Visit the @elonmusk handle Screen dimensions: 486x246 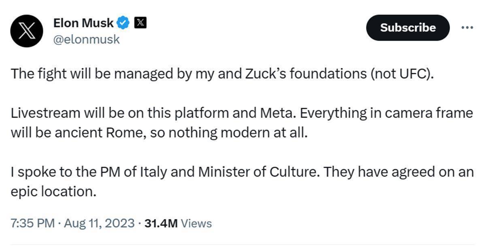86,40
